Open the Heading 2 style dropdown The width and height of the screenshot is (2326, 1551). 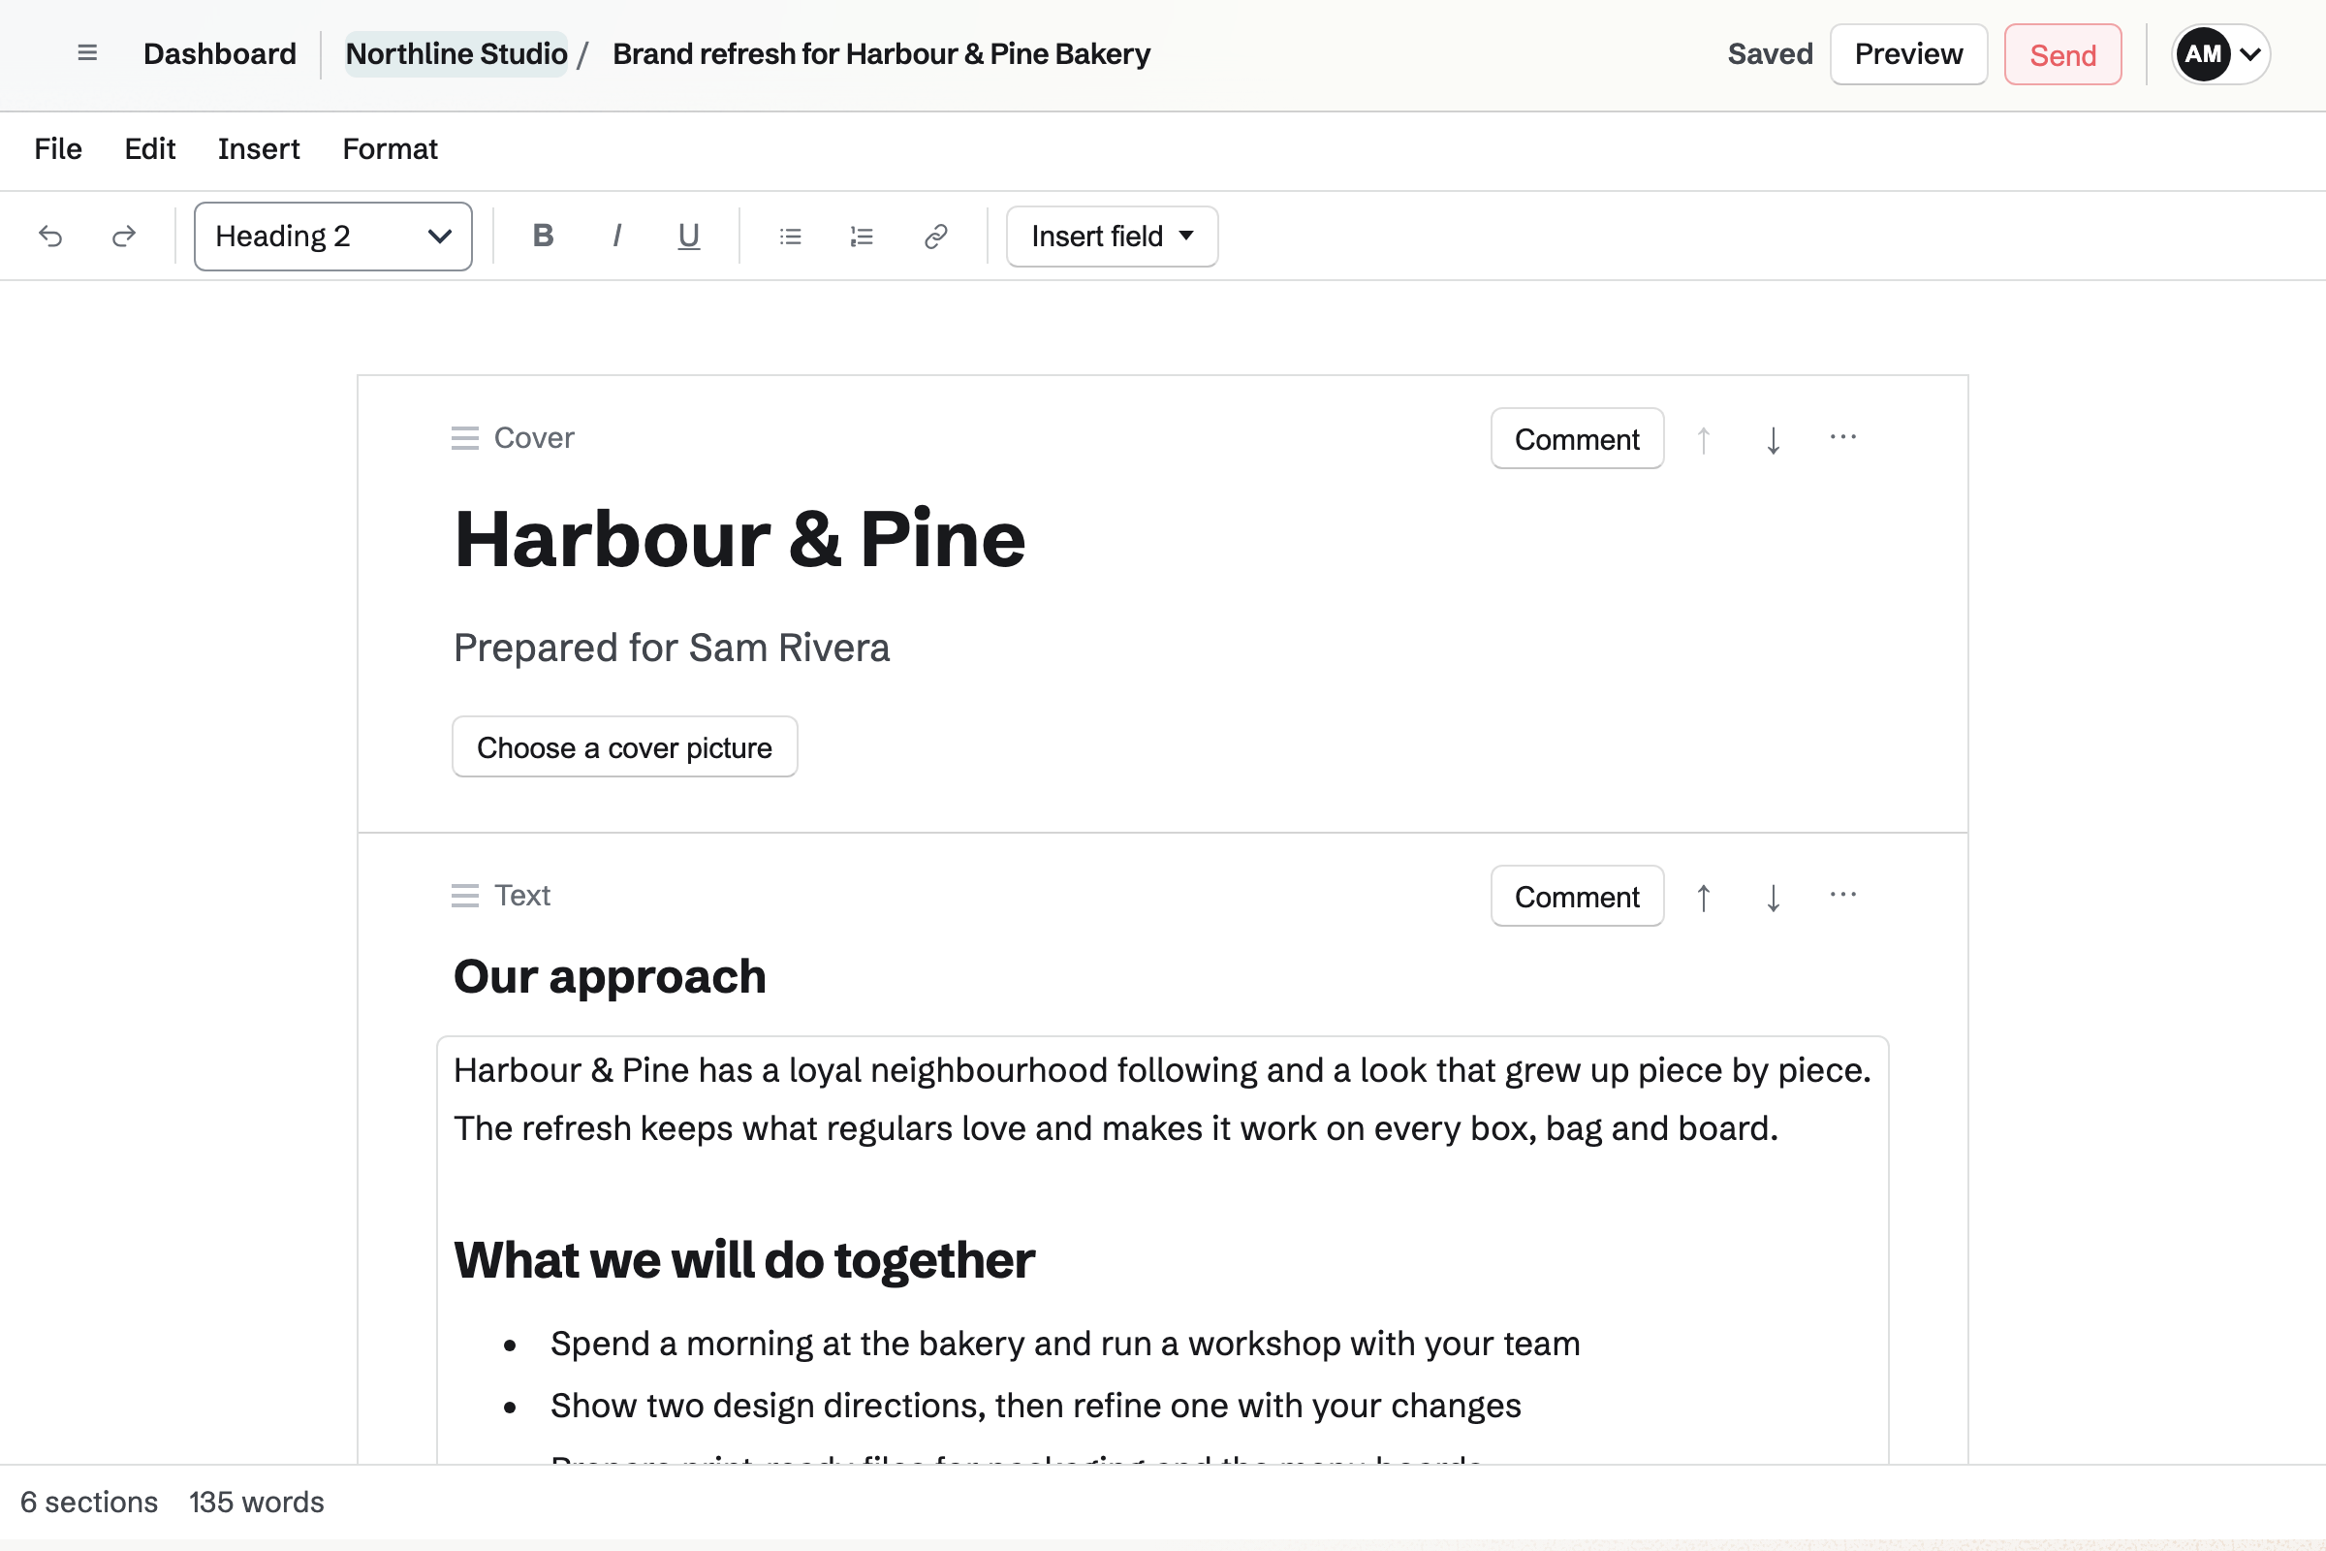pos(333,237)
